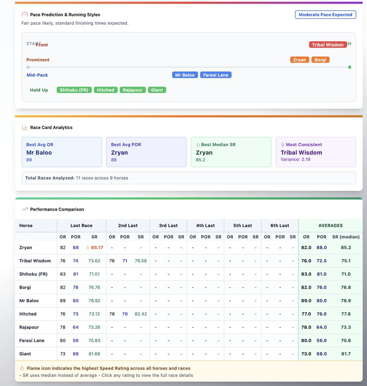Click the 6th Last column header
The image size is (367, 386).
coord(280,226)
